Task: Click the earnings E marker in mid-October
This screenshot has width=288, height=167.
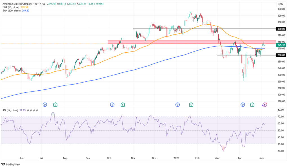Action: click(x=123, y=105)
